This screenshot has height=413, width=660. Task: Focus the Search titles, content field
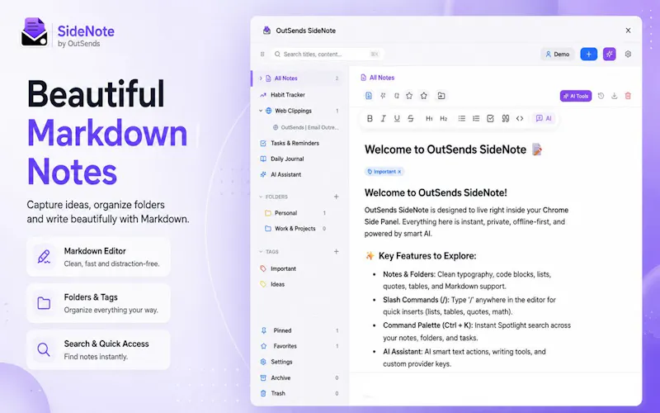(327, 54)
